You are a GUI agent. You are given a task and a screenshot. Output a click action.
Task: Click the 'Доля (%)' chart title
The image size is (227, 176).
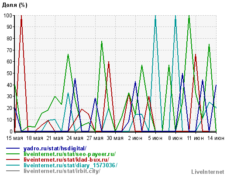[x=14, y=5]
